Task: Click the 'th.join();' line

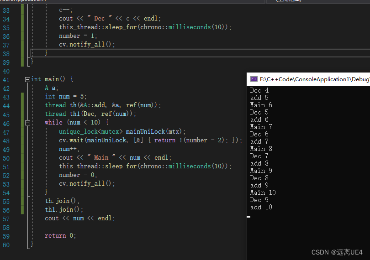Action: (62, 201)
